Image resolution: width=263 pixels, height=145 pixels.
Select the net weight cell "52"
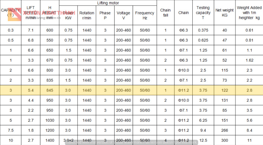(225, 60)
